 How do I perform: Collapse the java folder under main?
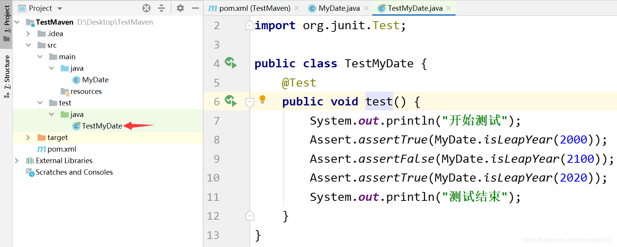pos(52,68)
